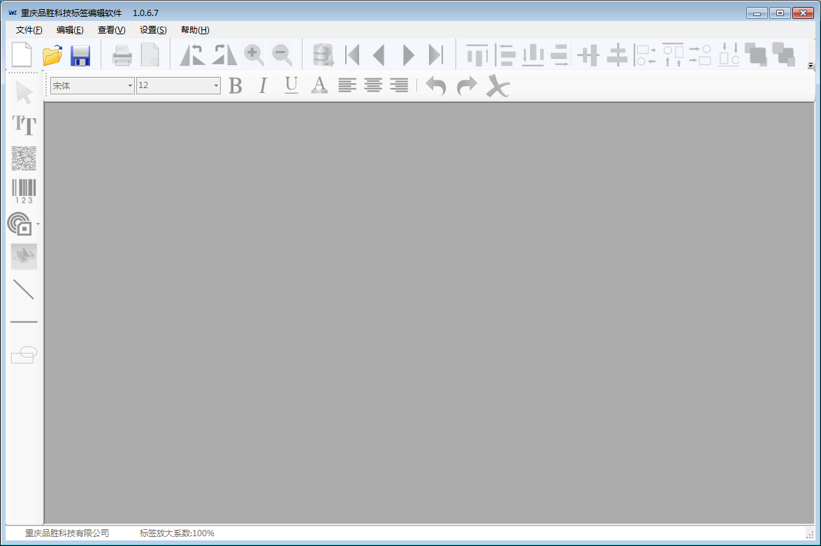Open the 文件(F) menu
This screenshot has height=546, width=821.
(29, 30)
